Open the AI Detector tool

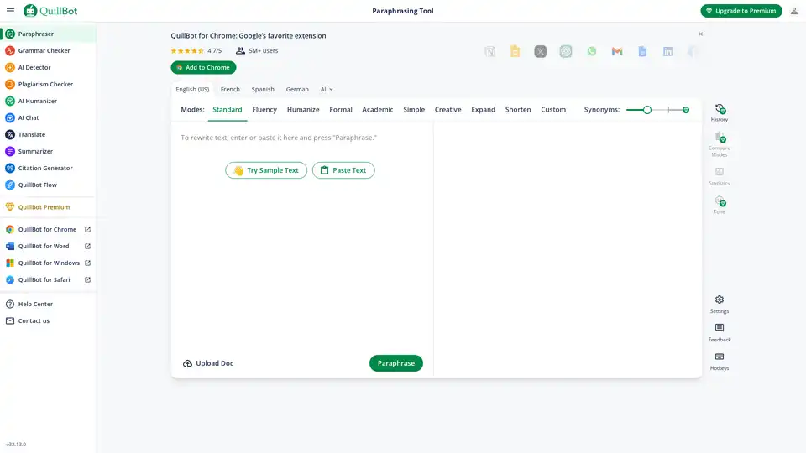[34, 67]
